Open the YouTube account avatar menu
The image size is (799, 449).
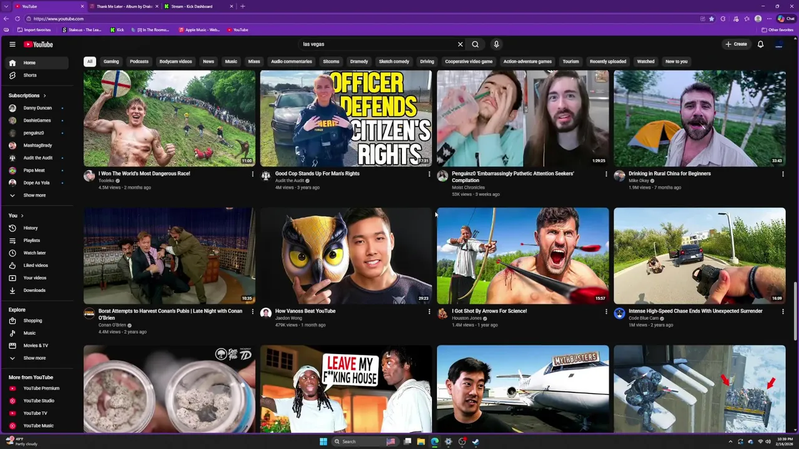[778, 44]
